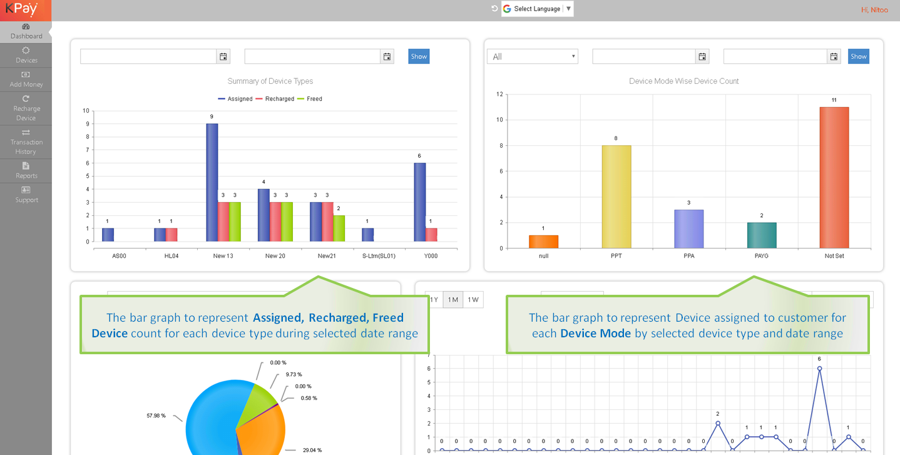Open the Recharge Device sidebar item
This screenshot has width=900, height=455.
pos(26,108)
